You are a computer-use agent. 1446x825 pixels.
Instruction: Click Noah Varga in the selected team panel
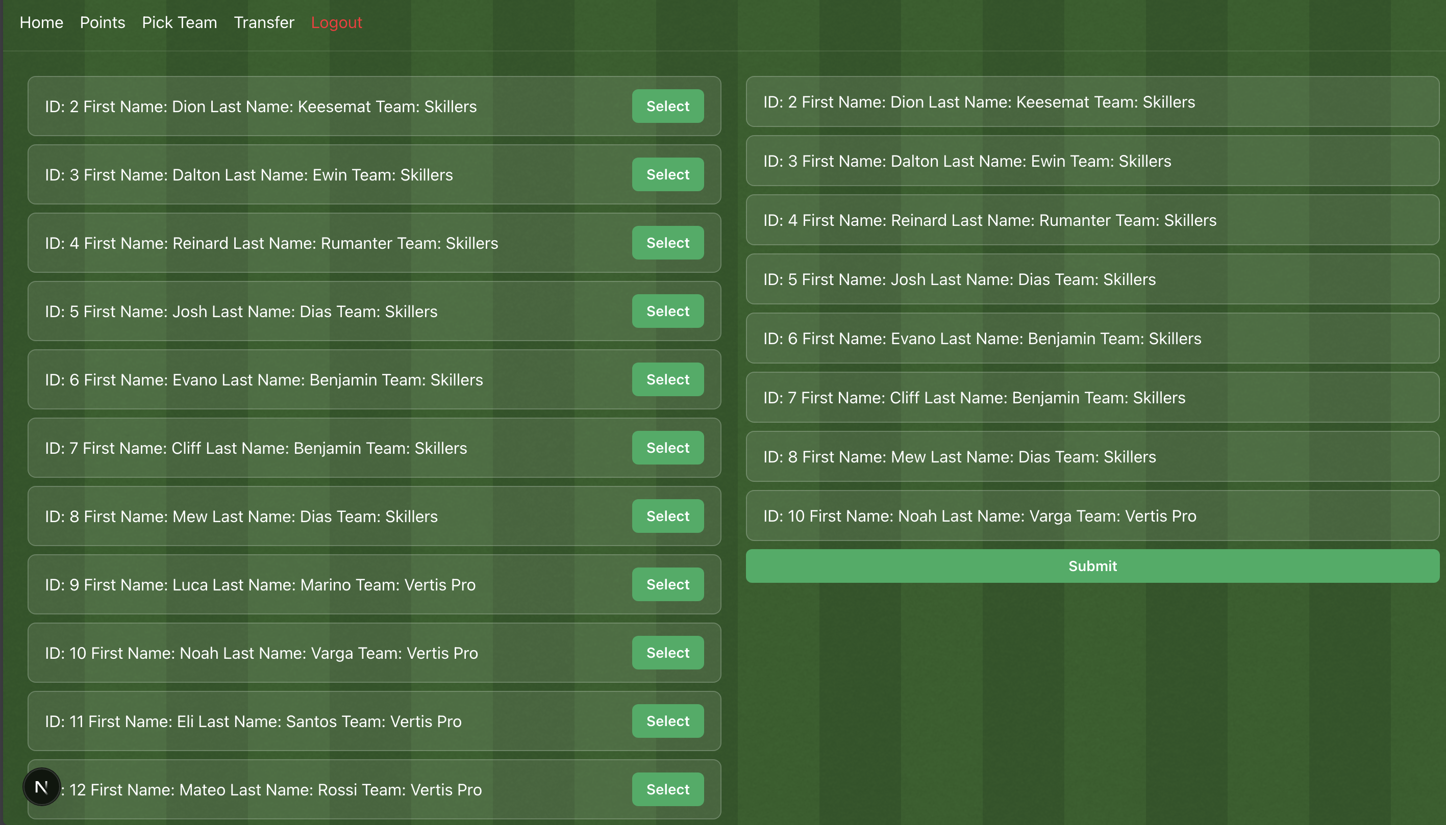(x=1092, y=515)
